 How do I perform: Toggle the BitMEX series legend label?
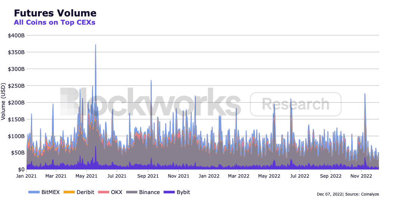(x=50, y=193)
